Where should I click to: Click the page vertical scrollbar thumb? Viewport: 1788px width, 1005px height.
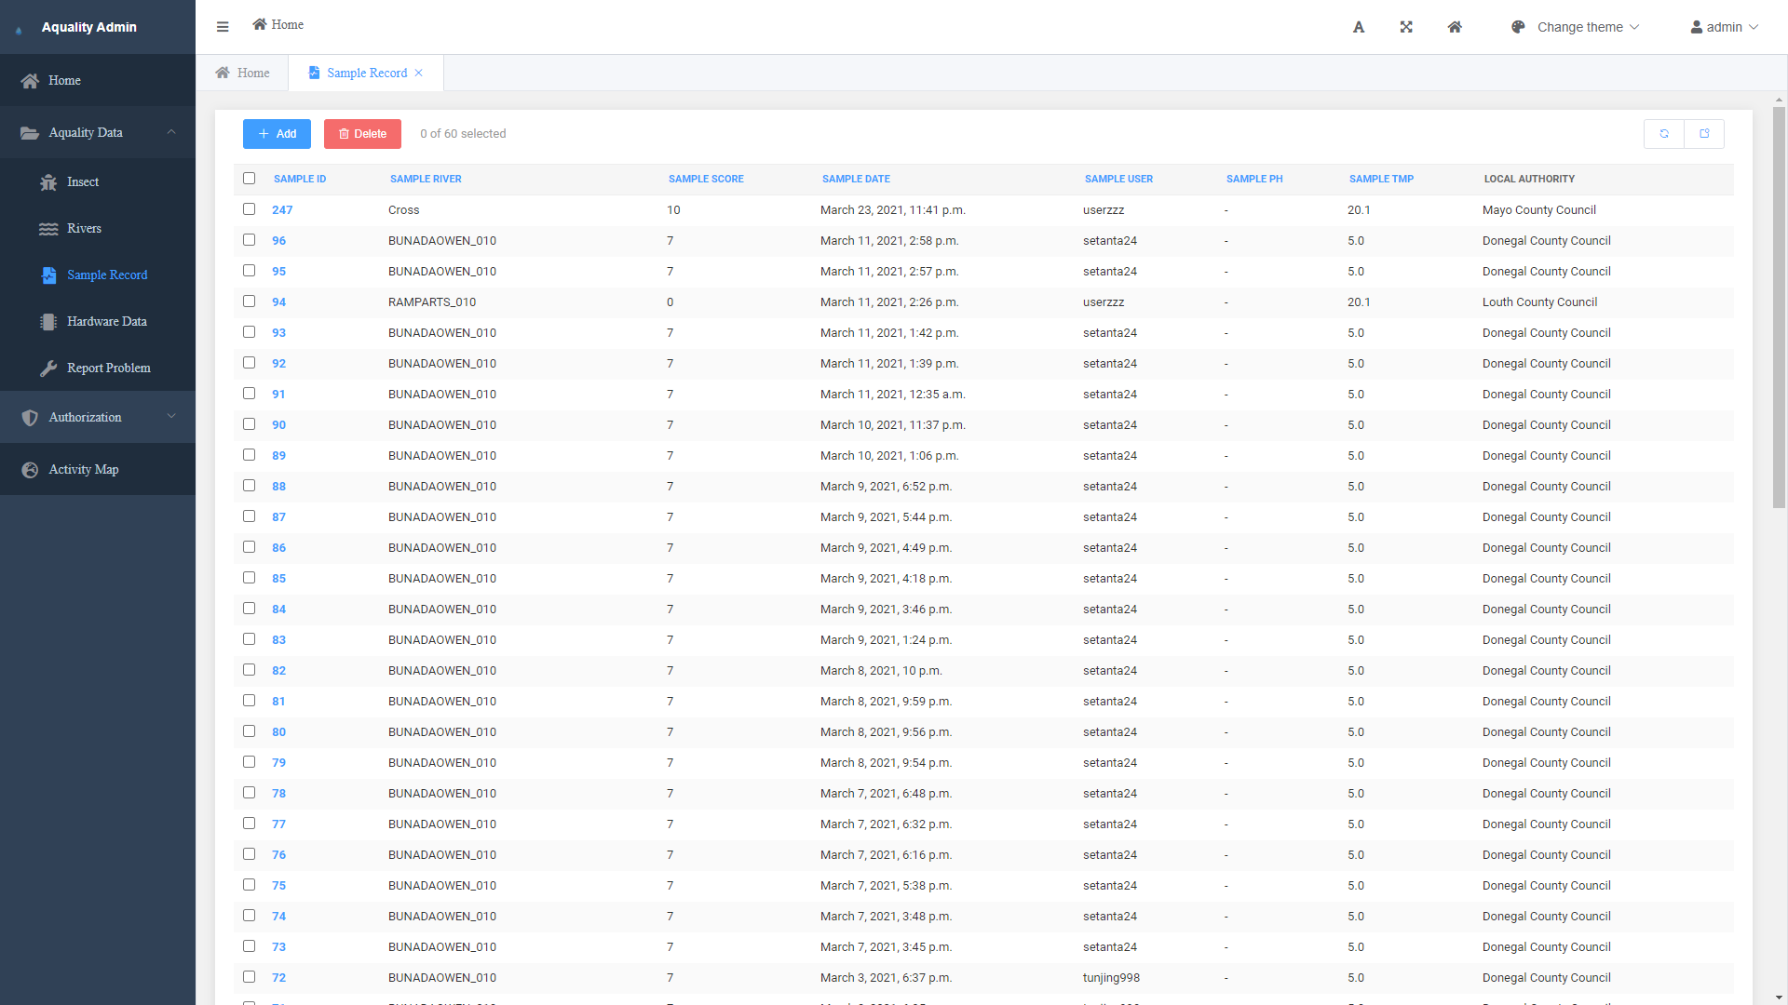click(x=1779, y=307)
